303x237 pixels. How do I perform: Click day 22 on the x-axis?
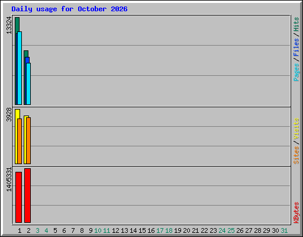(x=204, y=230)
